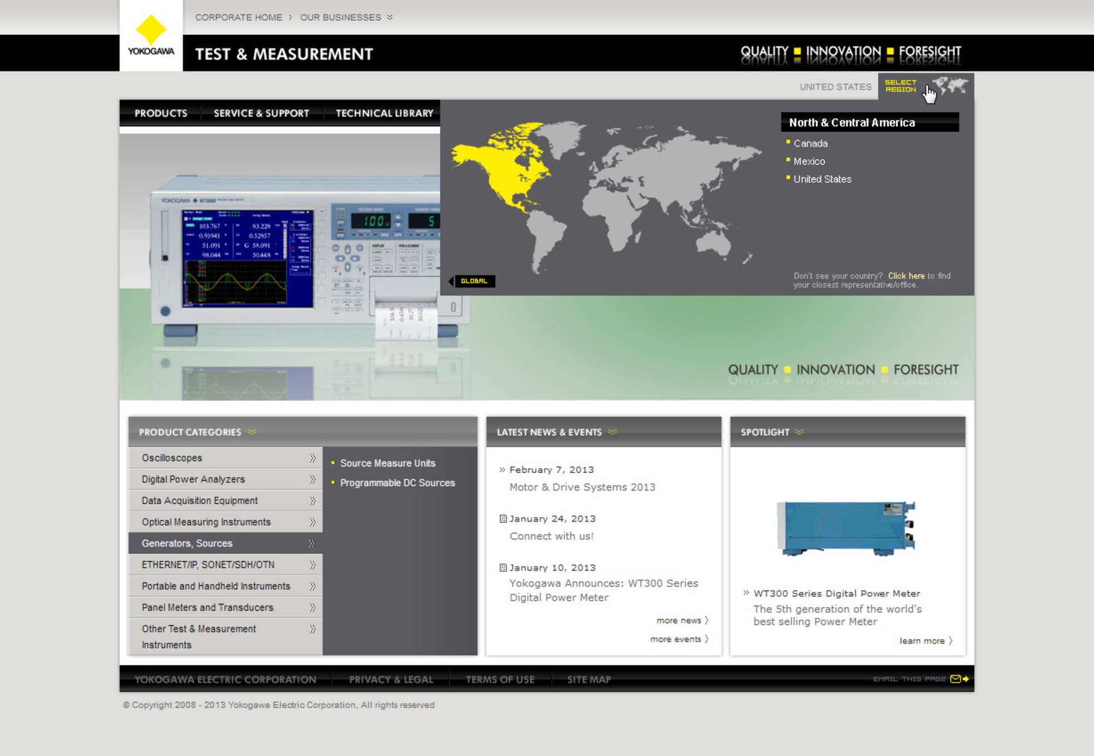The height and width of the screenshot is (756, 1094).
Task: Open the Service & Support menu
Action: 261,113
